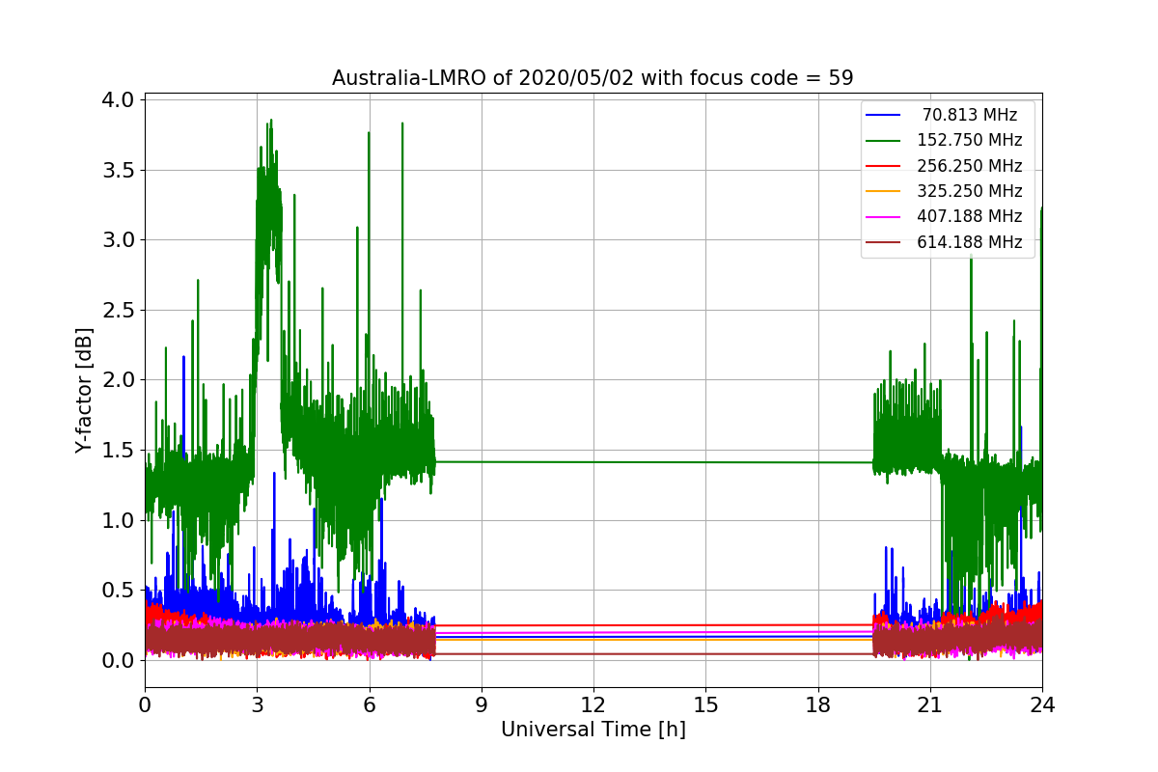Click the y-axis tick label '2.0'
This screenshot has width=1158, height=772.
click(x=120, y=379)
